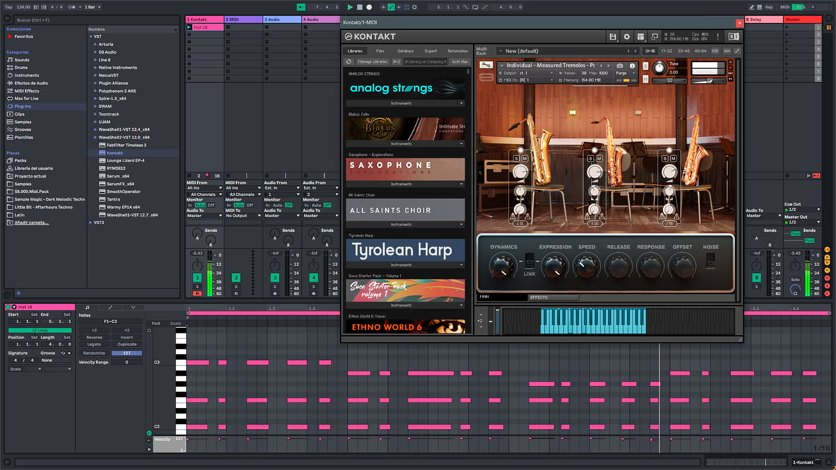The image size is (836, 470).
Task: Select Clips category in browser
Action: click(20, 114)
